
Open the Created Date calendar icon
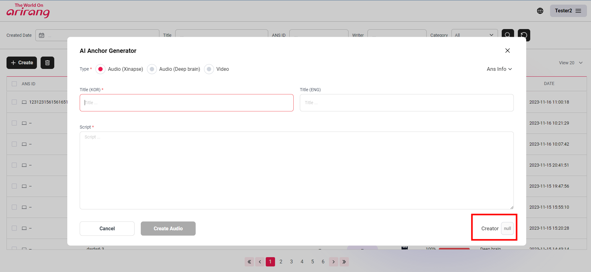pyautogui.click(x=42, y=36)
